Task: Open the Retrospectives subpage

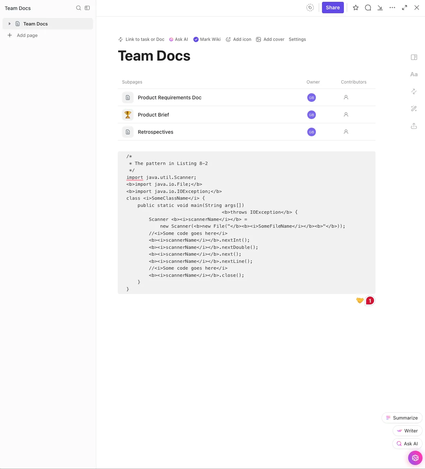Action: tap(155, 132)
